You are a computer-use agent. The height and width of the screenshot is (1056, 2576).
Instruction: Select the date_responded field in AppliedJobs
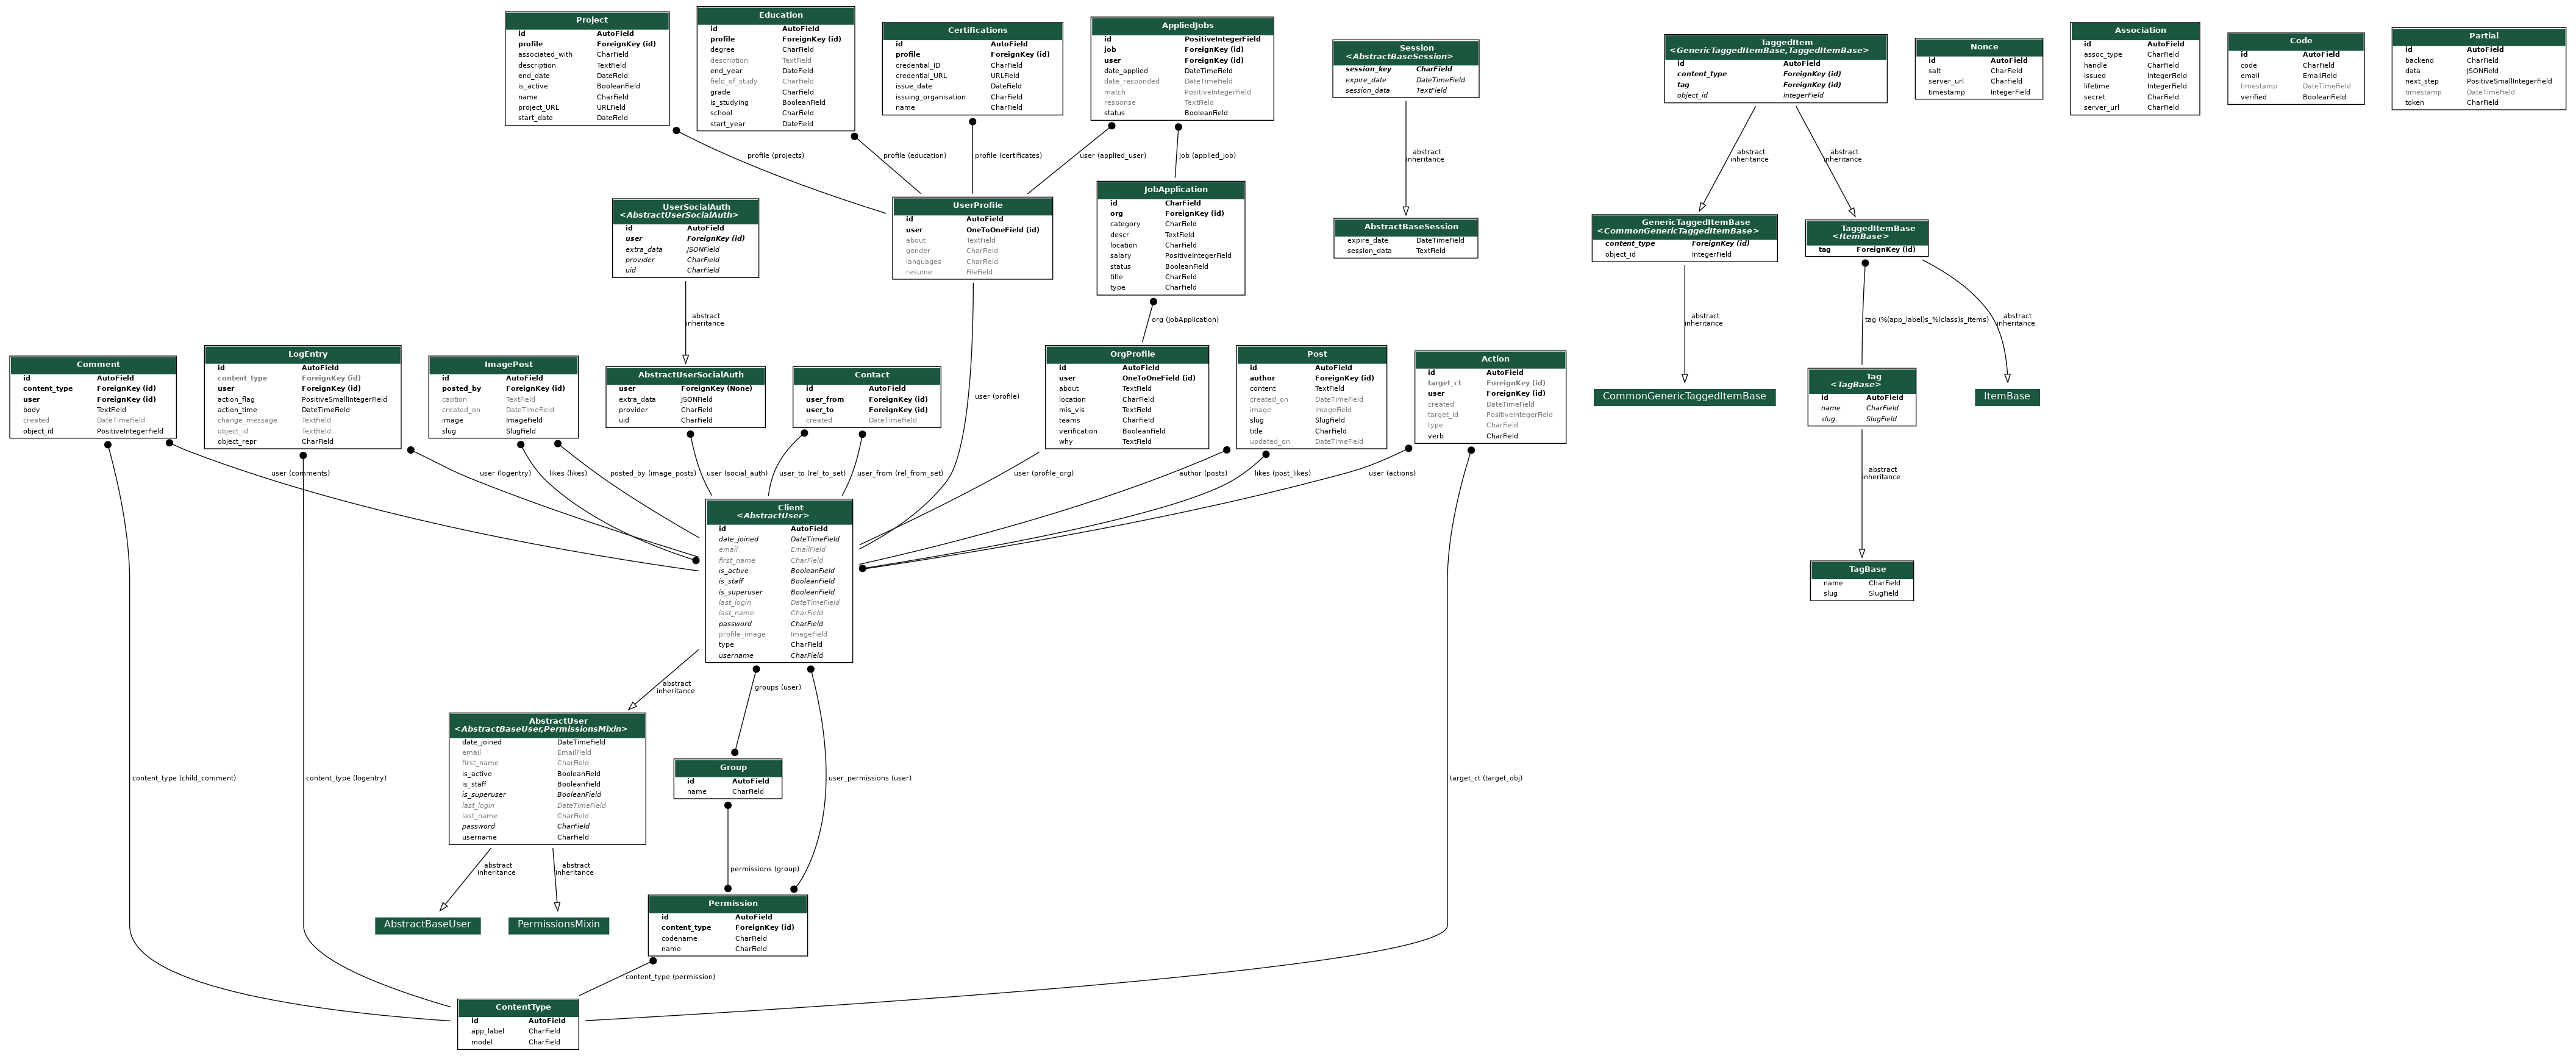(x=1183, y=82)
